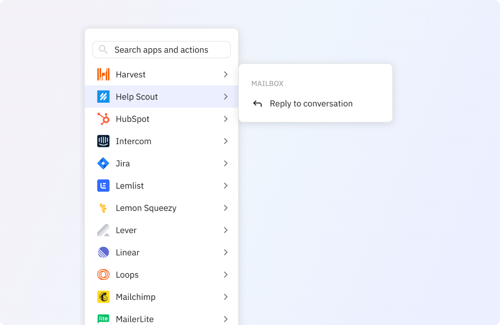Image resolution: width=500 pixels, height=325 pixels.
Task: Expand the Loops chevron arrow
Action: tap(226, 274)
